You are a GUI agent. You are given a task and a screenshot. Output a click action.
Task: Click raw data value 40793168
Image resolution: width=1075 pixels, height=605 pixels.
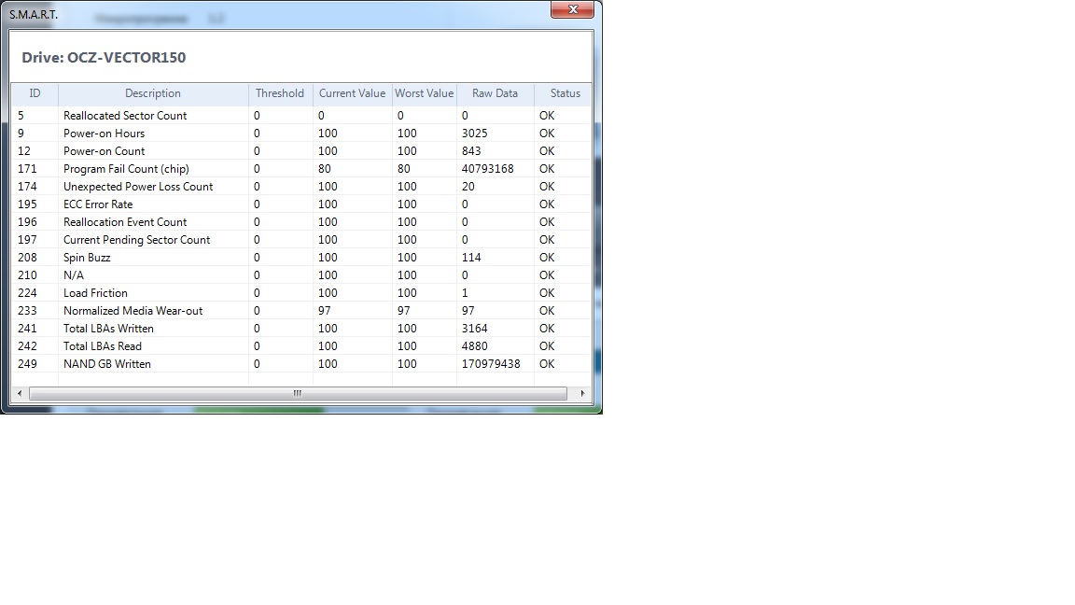487,169
